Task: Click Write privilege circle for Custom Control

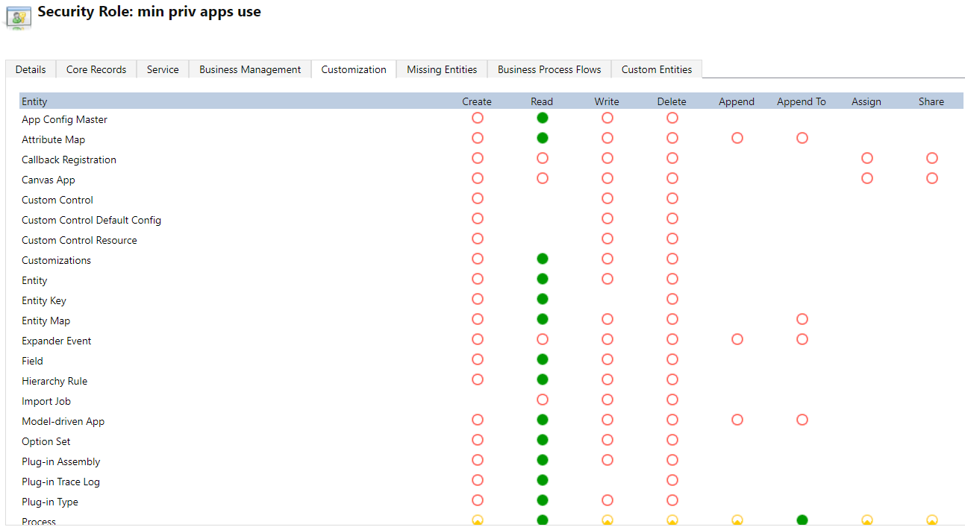Action: (608, 198)
